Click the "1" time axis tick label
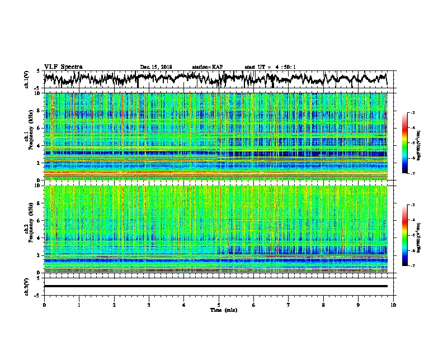 coord(79,305)
